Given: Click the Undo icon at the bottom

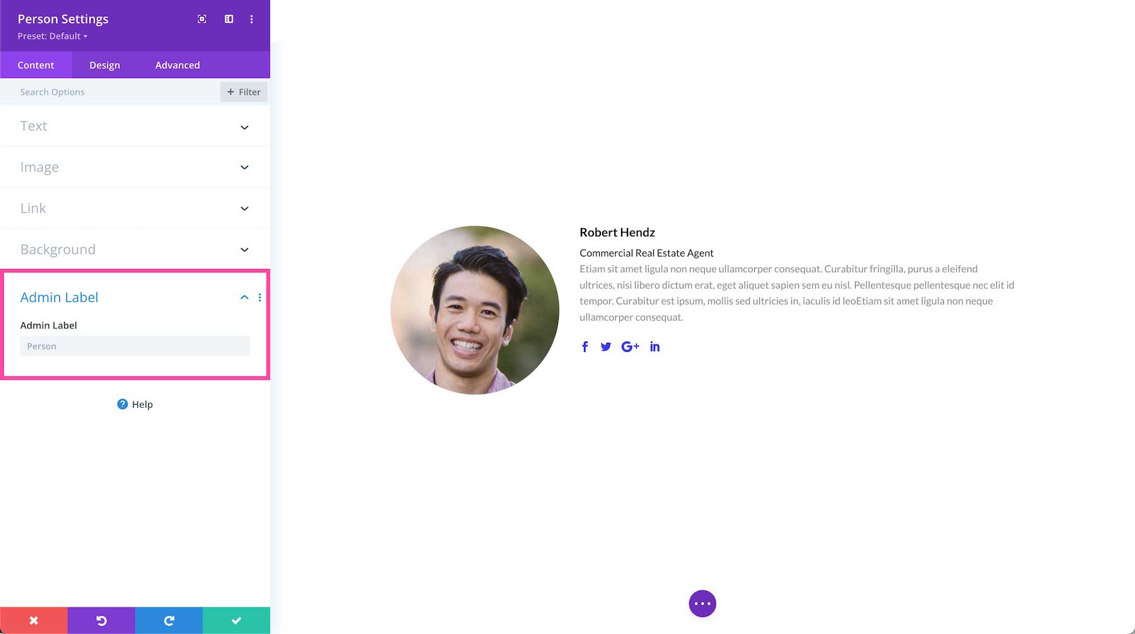Looking at the screenshot, I should 101,620.
